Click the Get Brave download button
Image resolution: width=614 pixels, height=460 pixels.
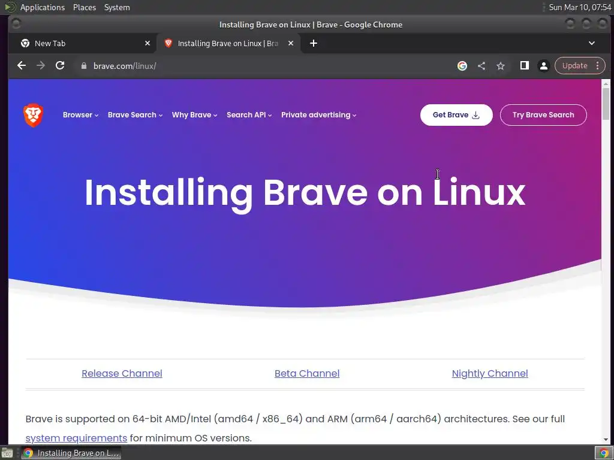point(456,115)
